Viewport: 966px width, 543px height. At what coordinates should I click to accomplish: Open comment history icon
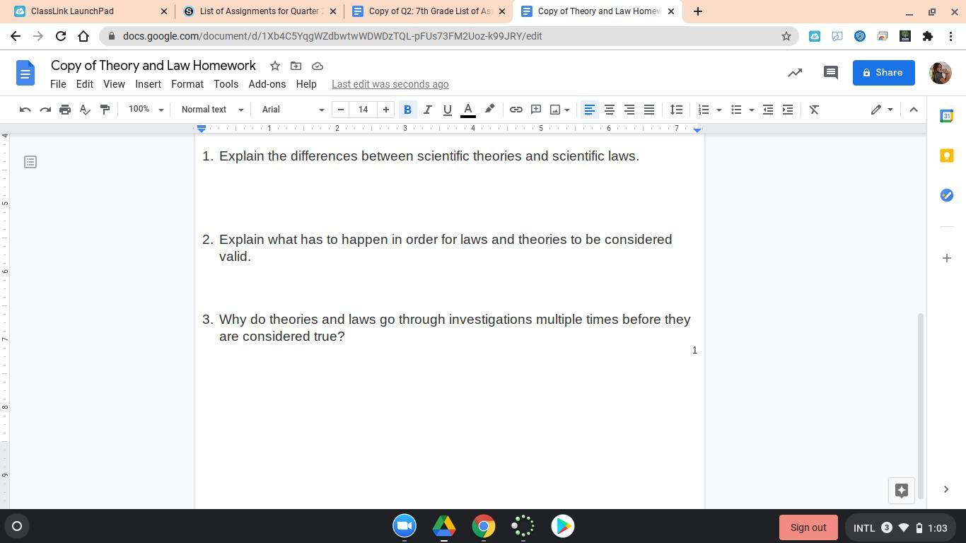(831, 72)
